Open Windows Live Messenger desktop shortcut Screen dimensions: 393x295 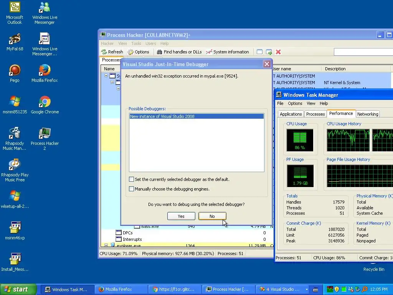(x=45, y=13)
